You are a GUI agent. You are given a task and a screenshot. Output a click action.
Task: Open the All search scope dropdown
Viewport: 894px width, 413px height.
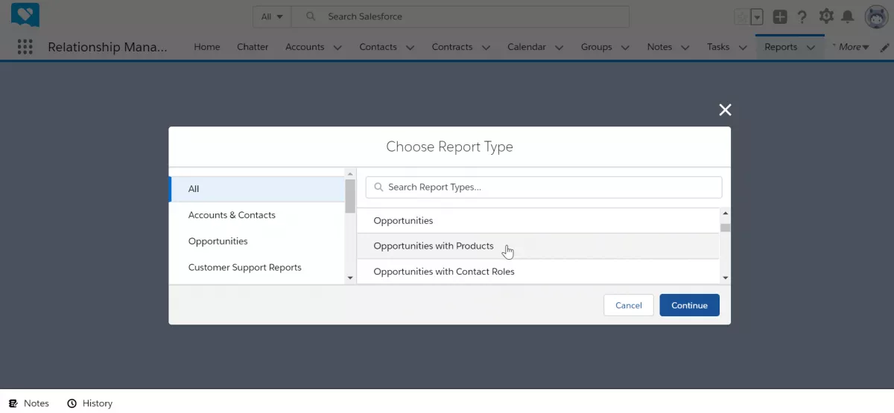click(x=271, y=16)
